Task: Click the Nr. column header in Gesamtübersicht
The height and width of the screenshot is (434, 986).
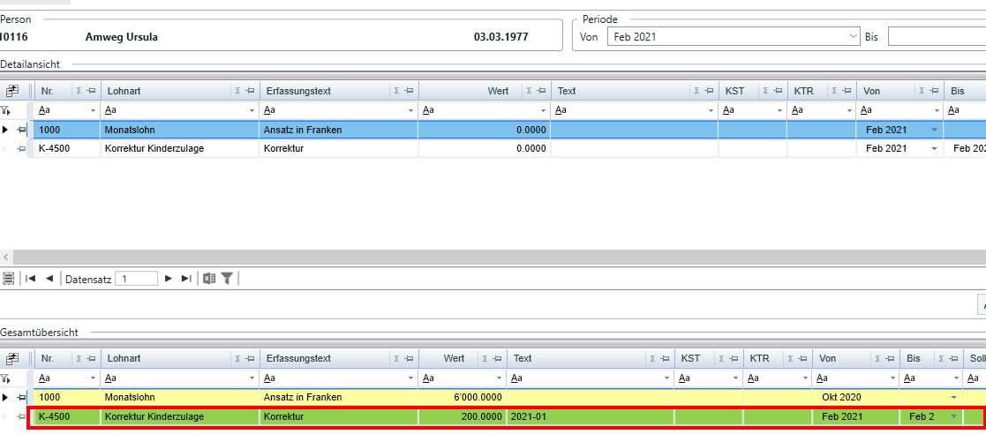Action: (47, 359)
